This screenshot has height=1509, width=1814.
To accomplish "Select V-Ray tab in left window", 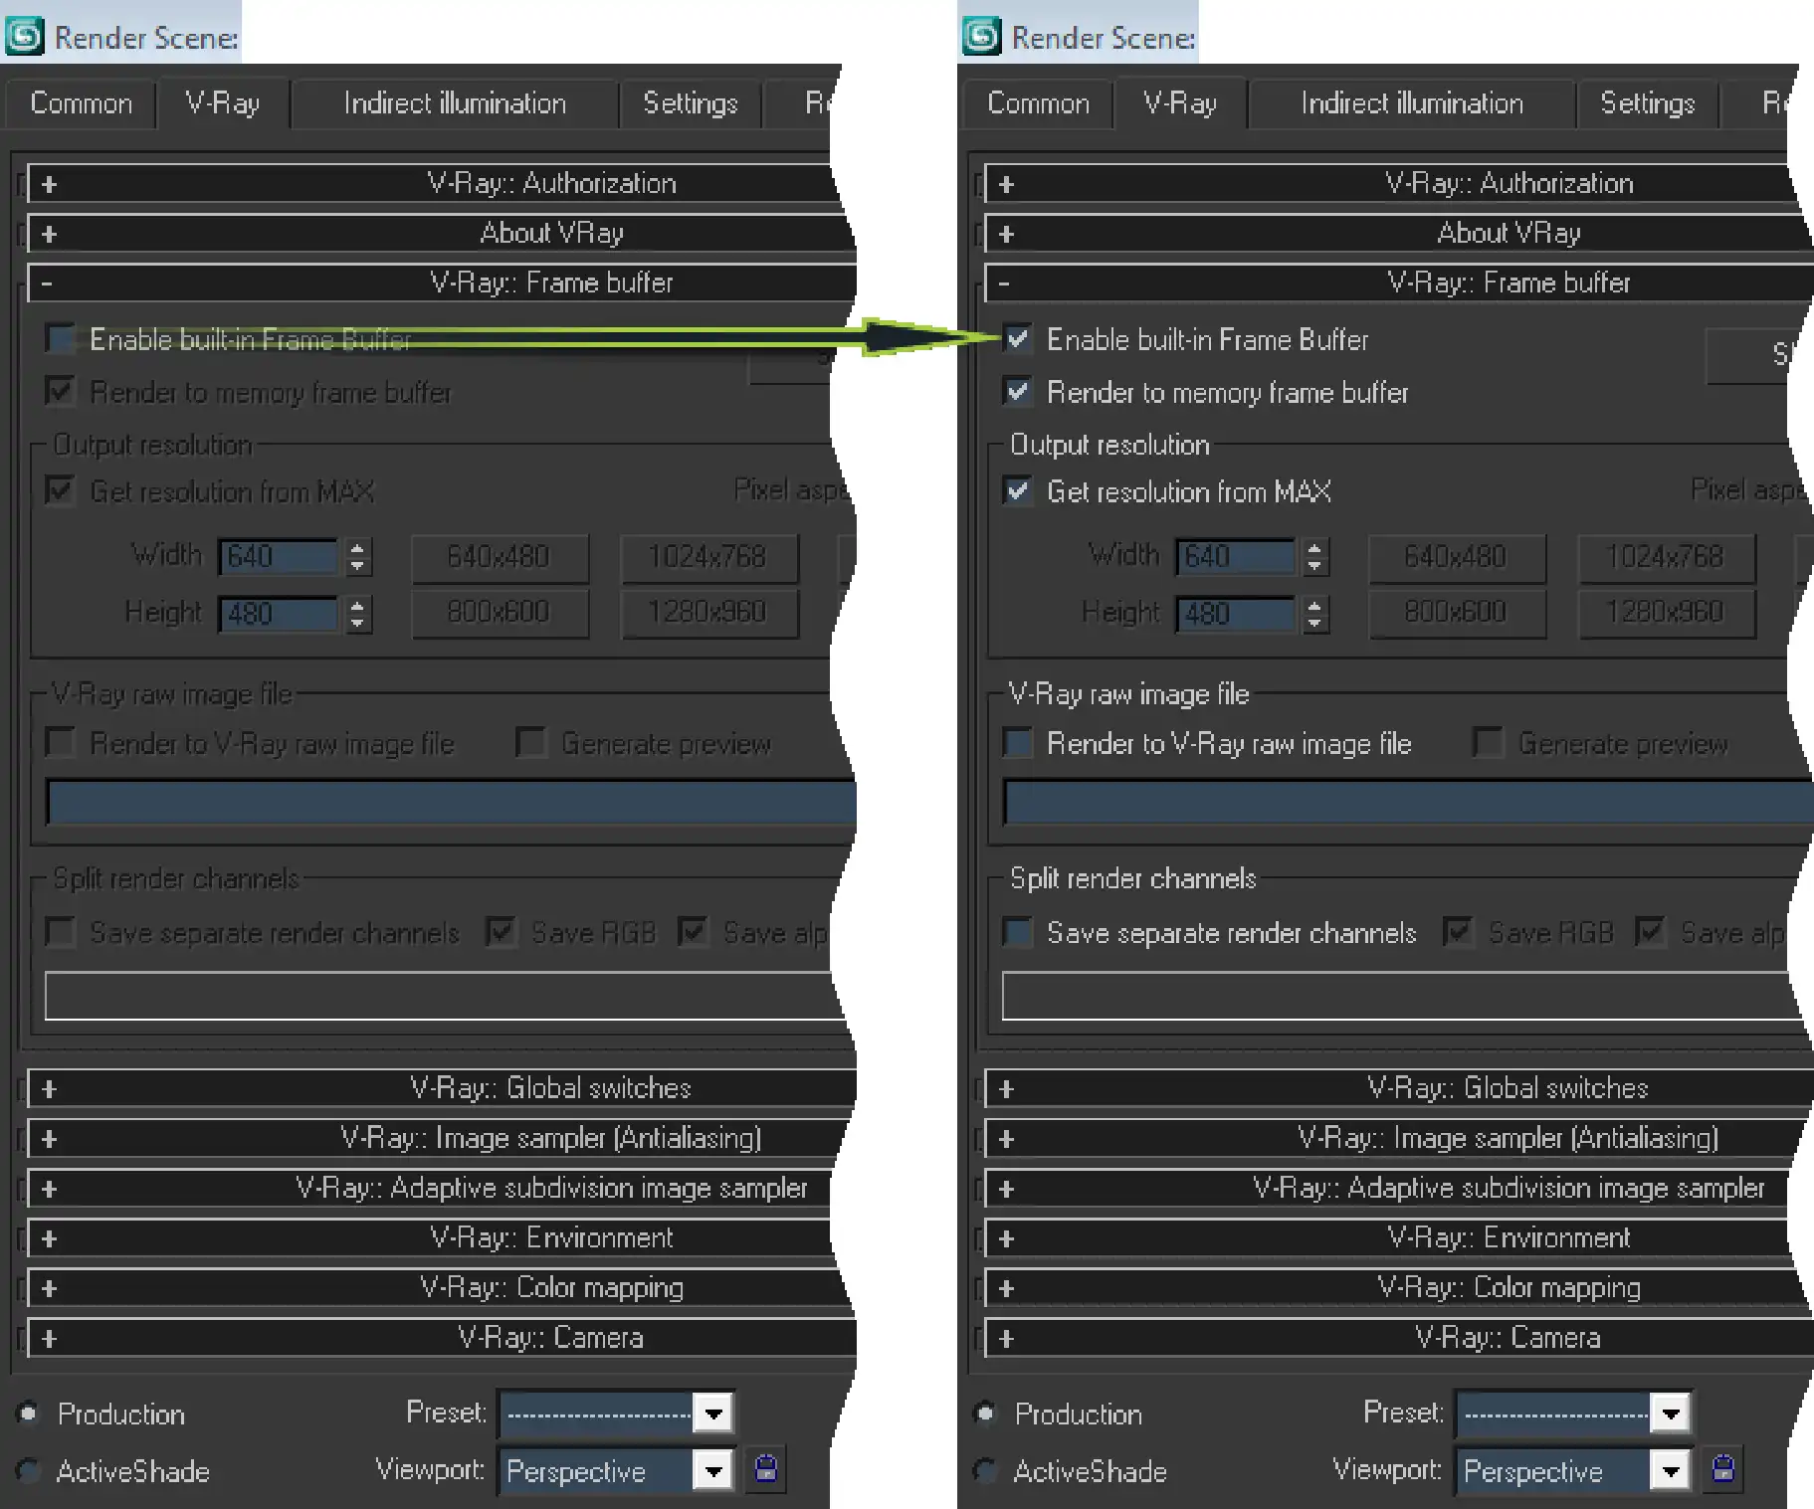I will point(223,102).
